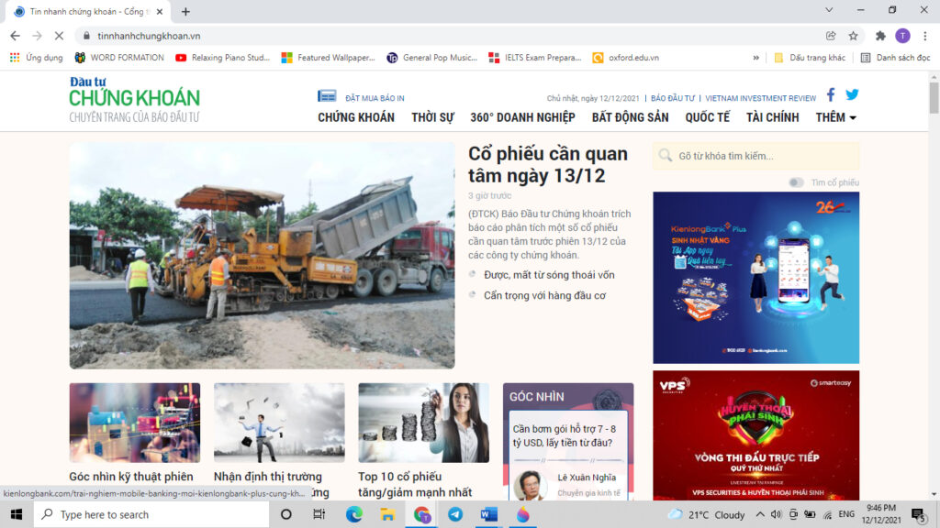The image size is (940, 528).
Task: Click the ĐẶT MUA BÁO IN newspaper icon
Action: click(x=327, y=95)
